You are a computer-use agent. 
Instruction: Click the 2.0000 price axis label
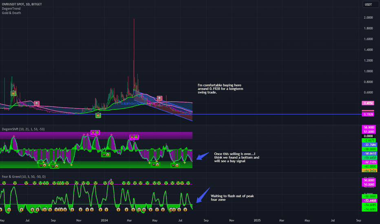368,18
